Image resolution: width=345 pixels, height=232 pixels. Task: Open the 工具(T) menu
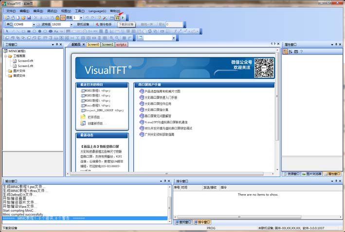point(80,11)
